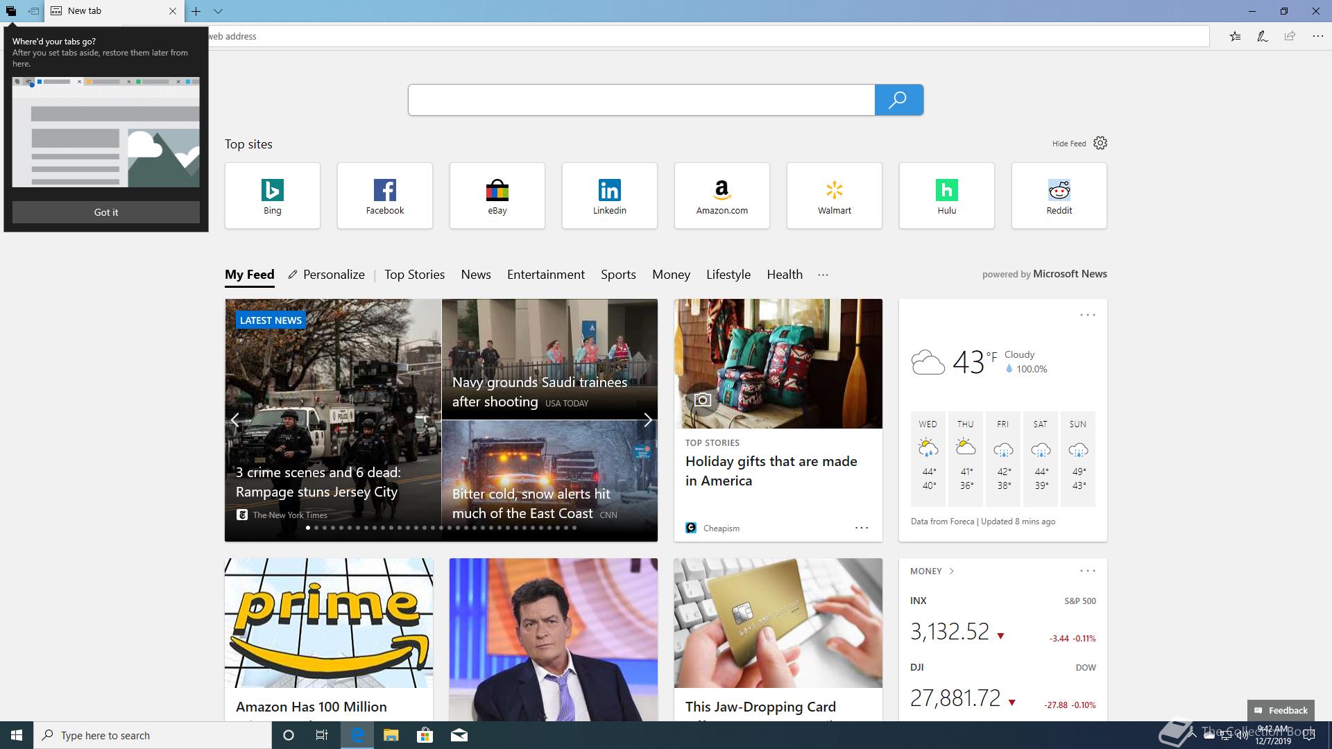
Task: Open the Amazon.com top site tile
Action: point(722,196)
